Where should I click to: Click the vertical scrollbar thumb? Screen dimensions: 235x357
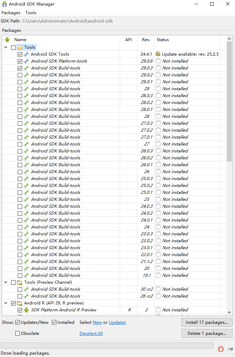pos(229,101)
